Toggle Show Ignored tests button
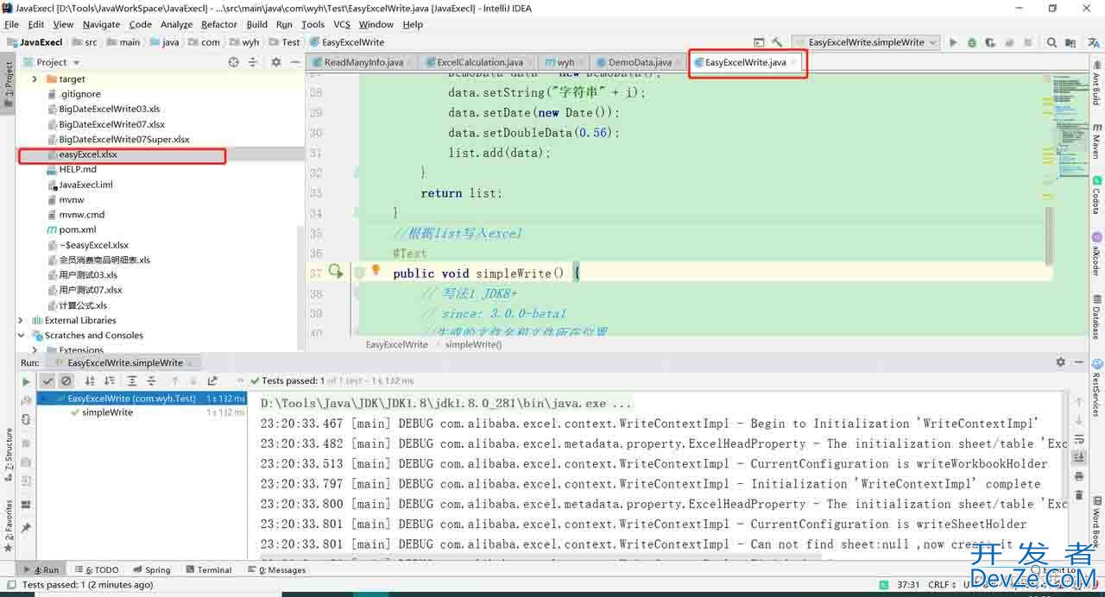This screenshot has width=1105, height=597. tap(66, 380)
